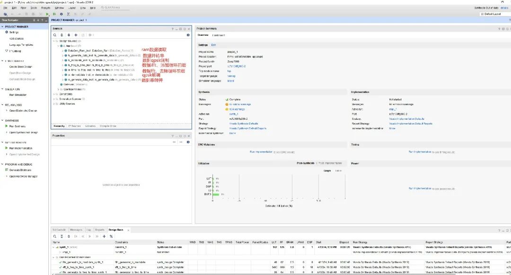Click Run Simulation in navigator
511x275 pixels.
tap(18, 95)
